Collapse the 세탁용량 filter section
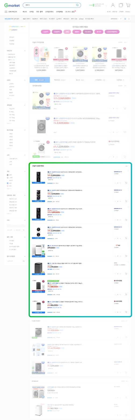 pyautogui.click(x=25, y=105)
